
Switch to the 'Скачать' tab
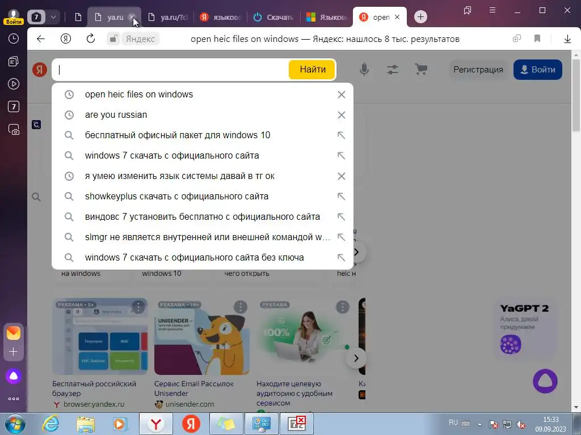(x=275, y=17)
